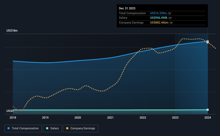Toggle the Company Earnings legend button
This screenshot has width=220, height=136.
coord(81,129)
